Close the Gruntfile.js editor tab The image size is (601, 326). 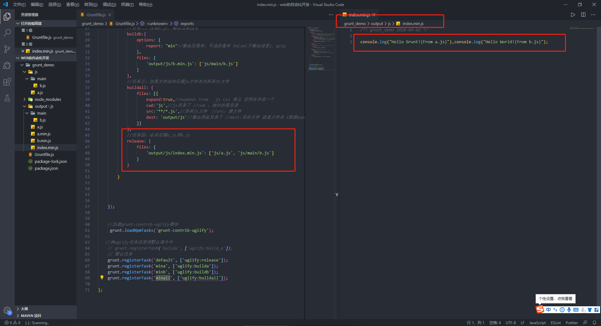point(110,15)
